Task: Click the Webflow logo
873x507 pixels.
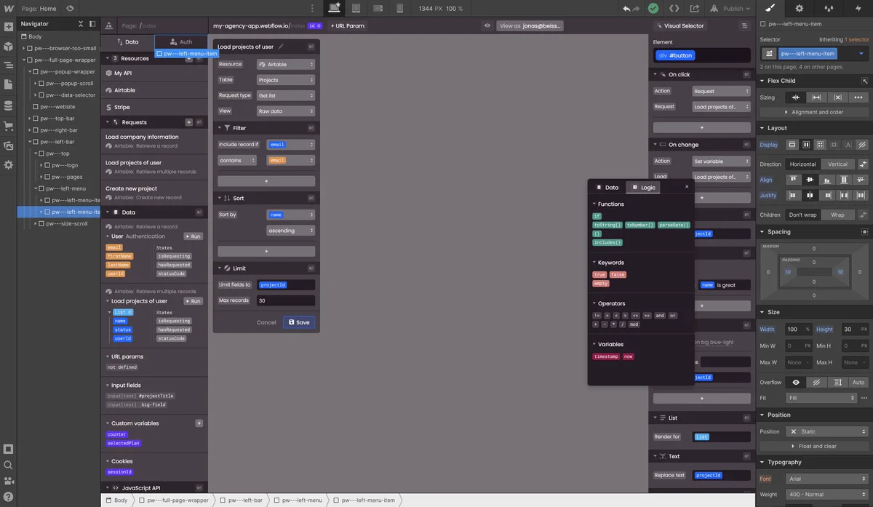Action: [9, 8]
